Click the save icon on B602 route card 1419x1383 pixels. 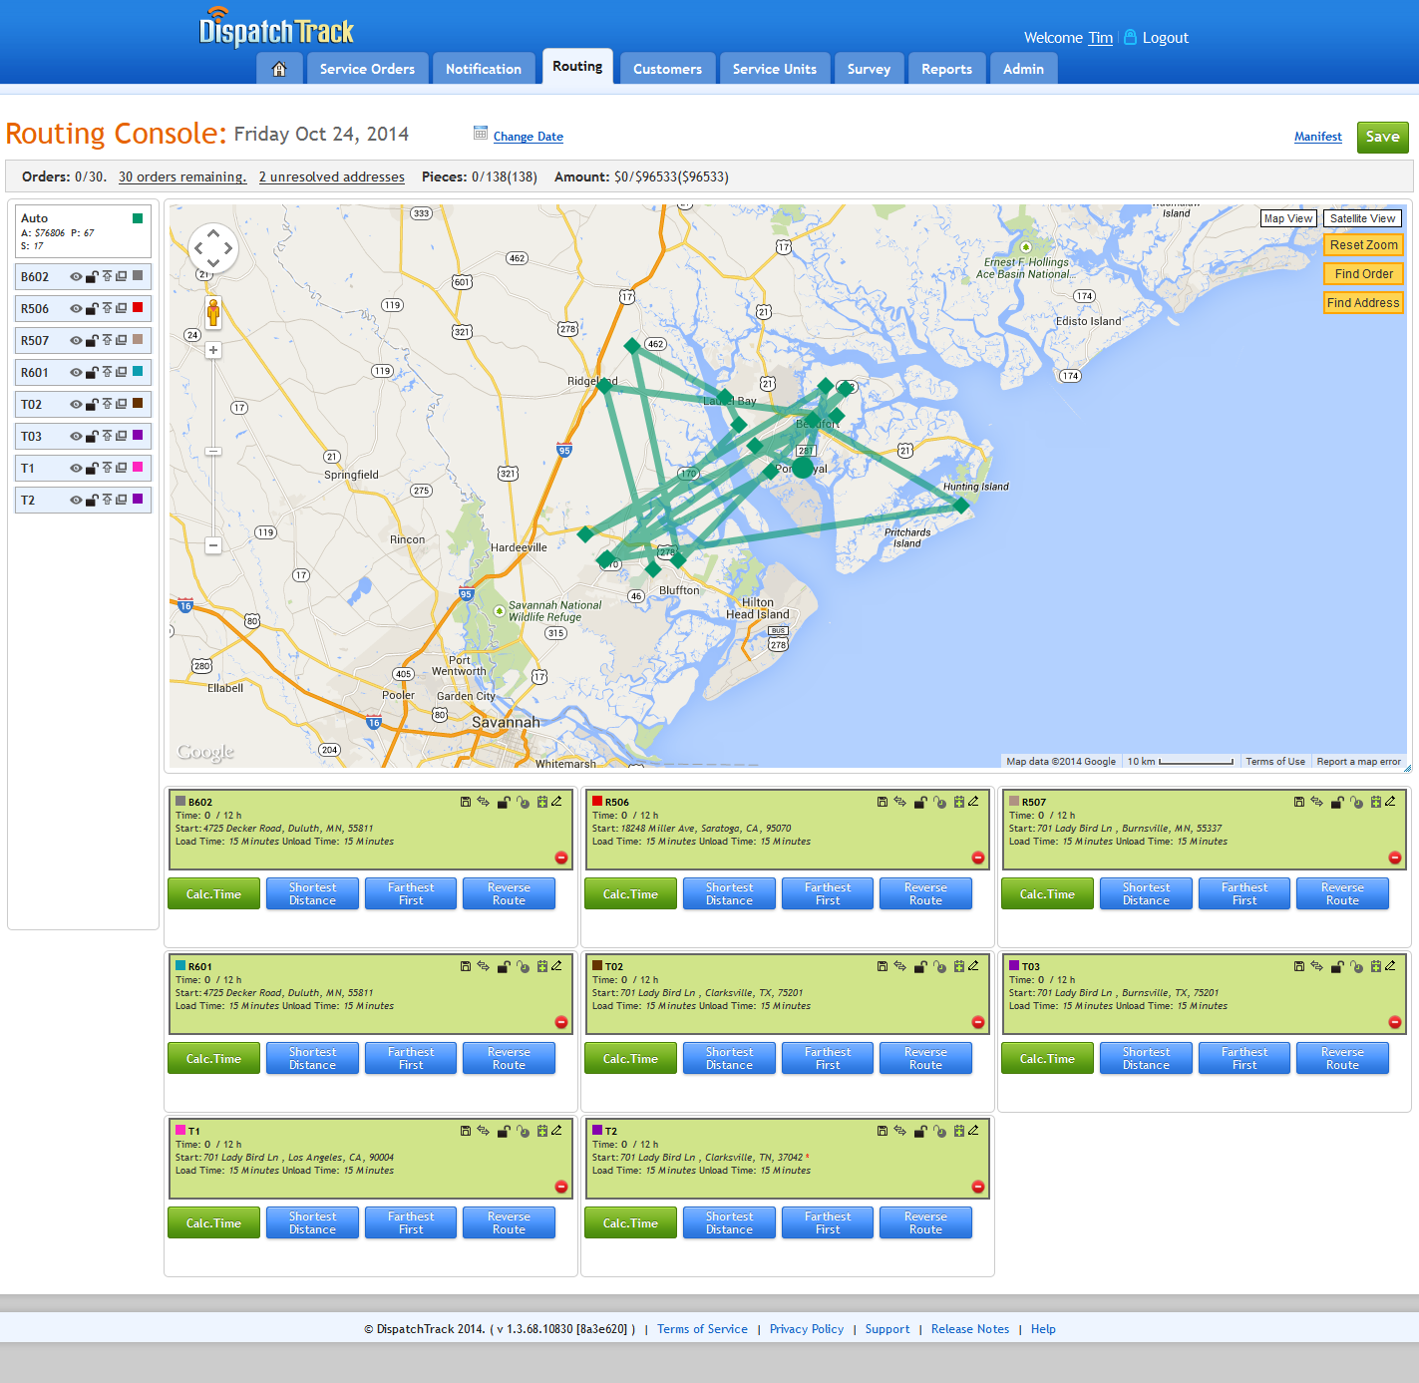[x=466, y=802]
